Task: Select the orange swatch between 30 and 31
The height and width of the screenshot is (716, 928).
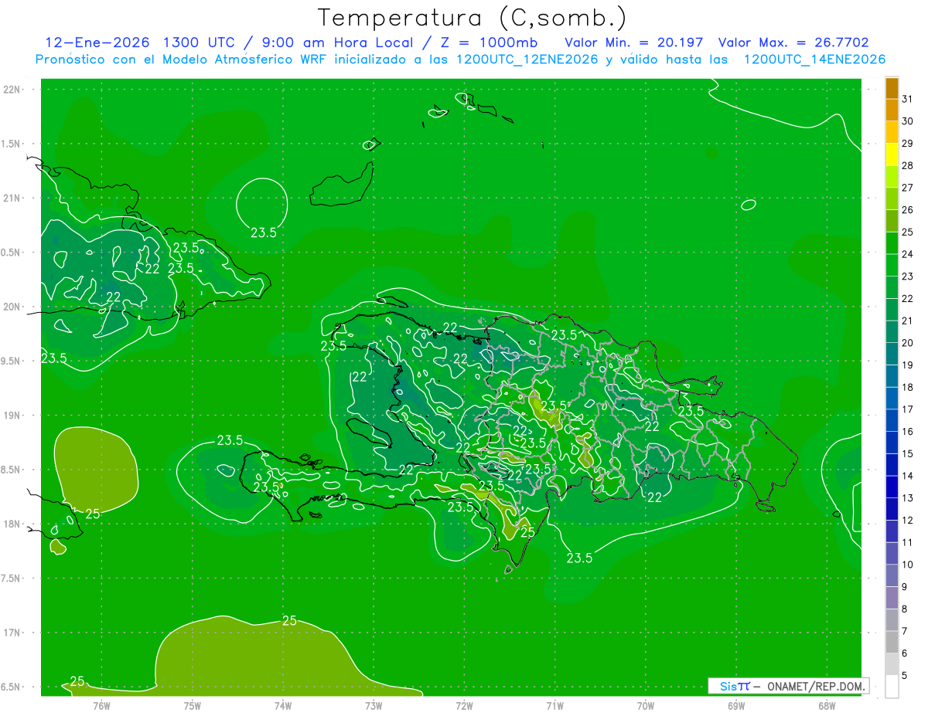Action: pyautogui.click(x=892, y=110)
